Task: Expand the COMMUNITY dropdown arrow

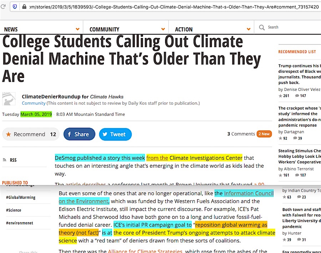Action: 163,29
